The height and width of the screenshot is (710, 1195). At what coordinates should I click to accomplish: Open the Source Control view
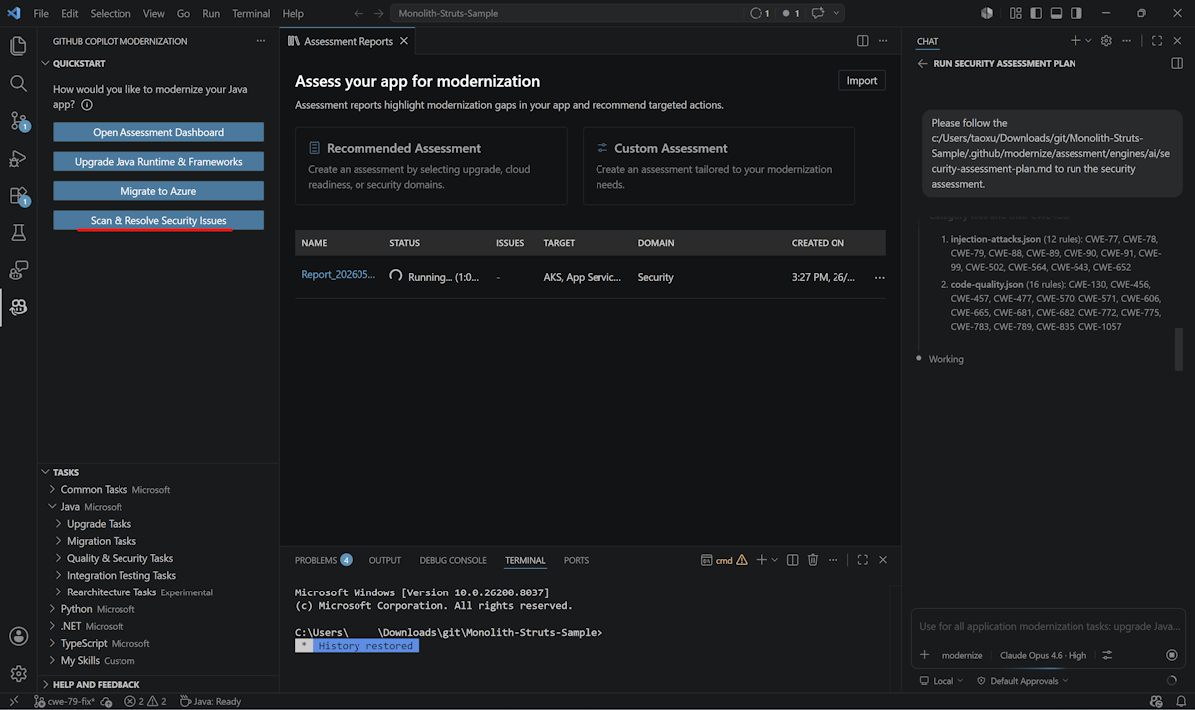(18, 120)
